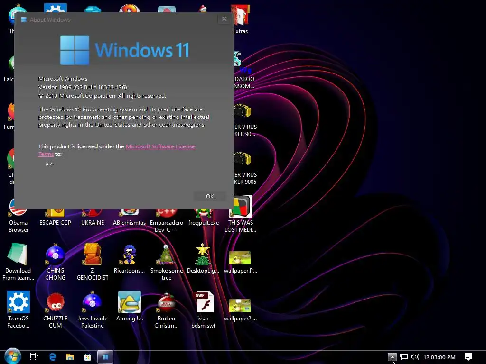
Task: Click OK in the About Windows dialog
Action: coord(209,196)
